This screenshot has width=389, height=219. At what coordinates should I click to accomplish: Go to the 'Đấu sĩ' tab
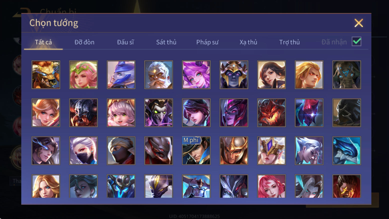(125, 42)
